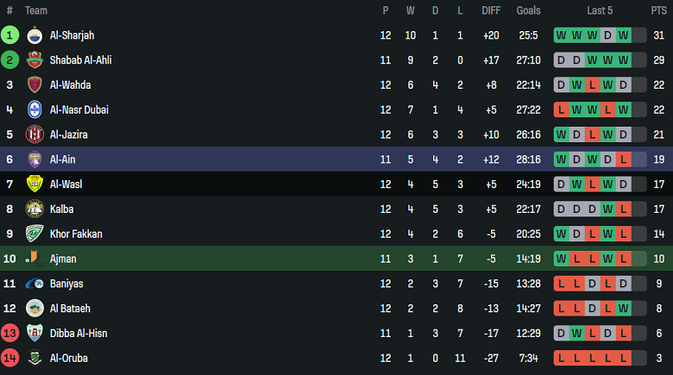The height and width of the screenshot is (375, 673).
Task: Sort standings by DIFF column header
Action: [x=491, y=10]
